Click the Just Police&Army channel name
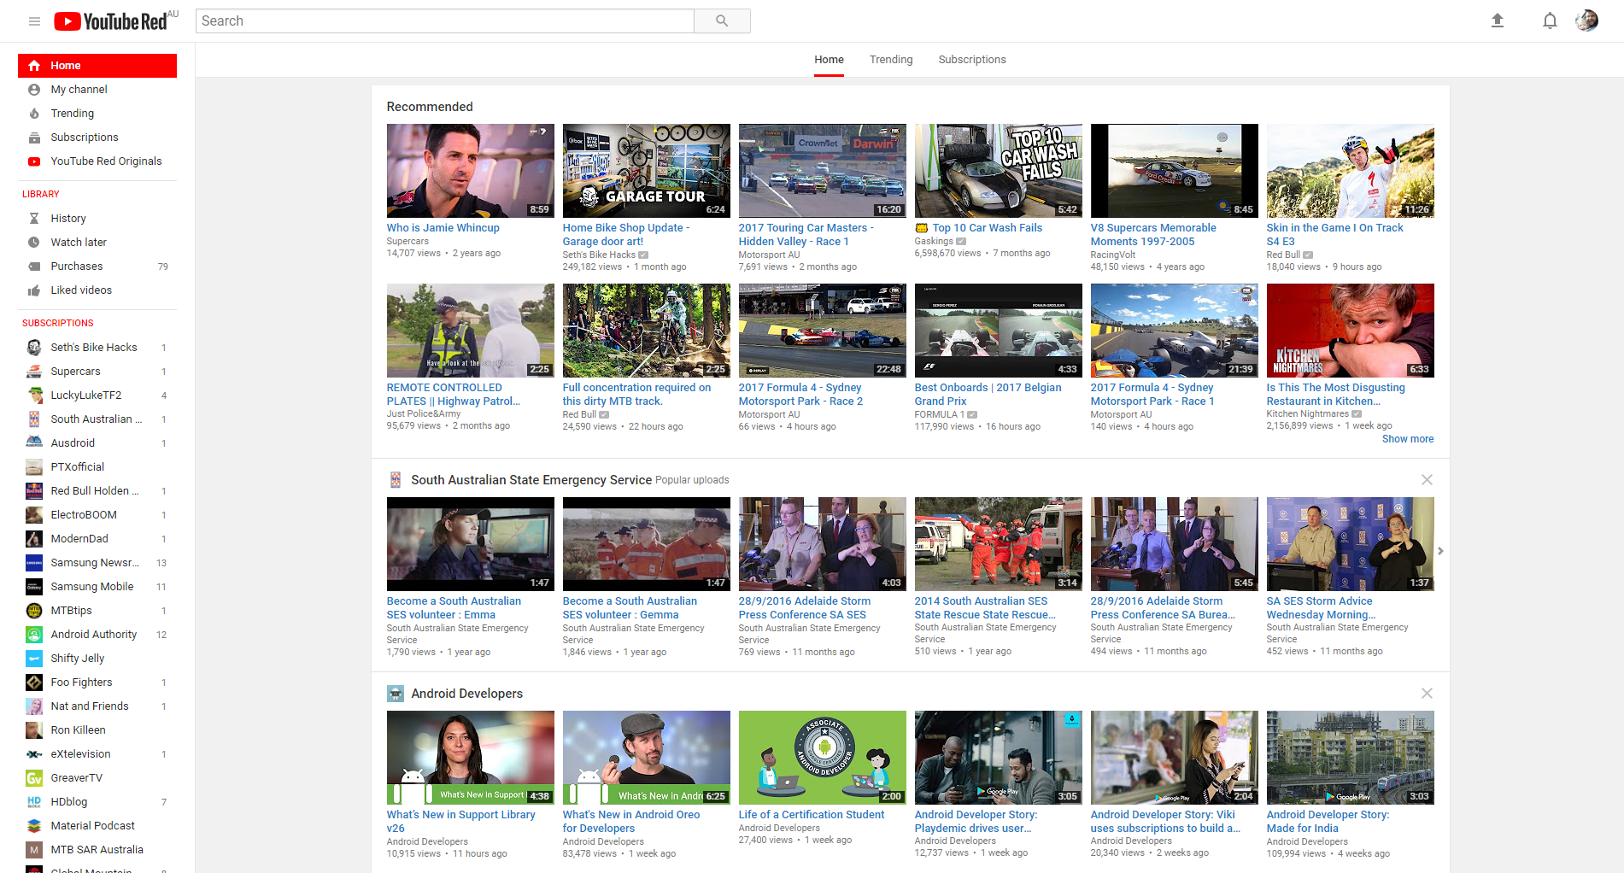Viewport: 1624px width, 873px height. pyautogui.click(x=424, y=414)
